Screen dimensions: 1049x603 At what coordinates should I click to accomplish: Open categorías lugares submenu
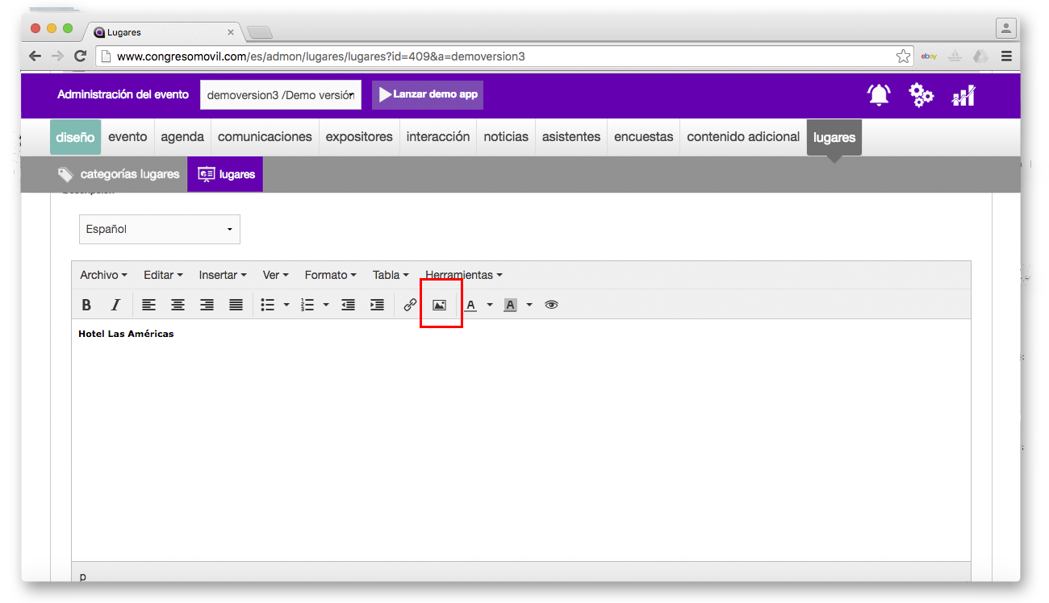[x=119, y=174]
